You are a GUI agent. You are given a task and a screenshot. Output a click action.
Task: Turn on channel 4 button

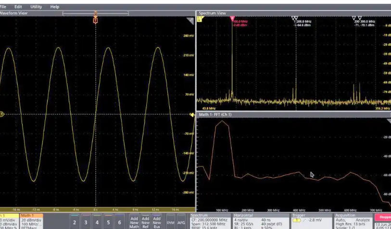97,222
